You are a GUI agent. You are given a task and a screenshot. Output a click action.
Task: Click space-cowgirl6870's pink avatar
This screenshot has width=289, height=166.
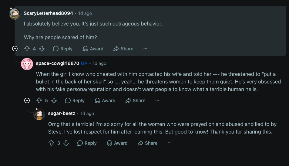[x=27, y=64]
